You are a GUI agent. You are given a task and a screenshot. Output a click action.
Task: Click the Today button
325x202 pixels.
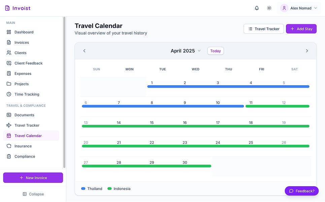tap(216, 51)
